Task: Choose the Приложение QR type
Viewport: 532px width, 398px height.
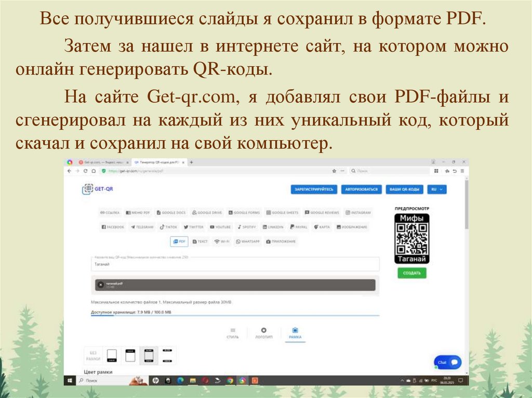Action: (x=281, y=242)
